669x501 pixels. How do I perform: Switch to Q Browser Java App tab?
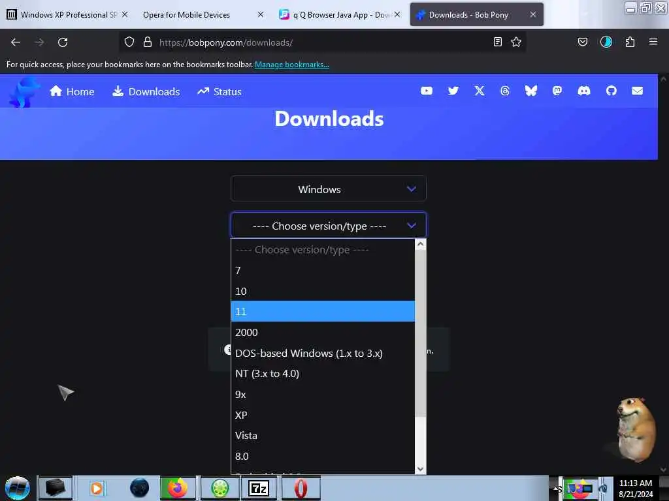click(339, 14)
